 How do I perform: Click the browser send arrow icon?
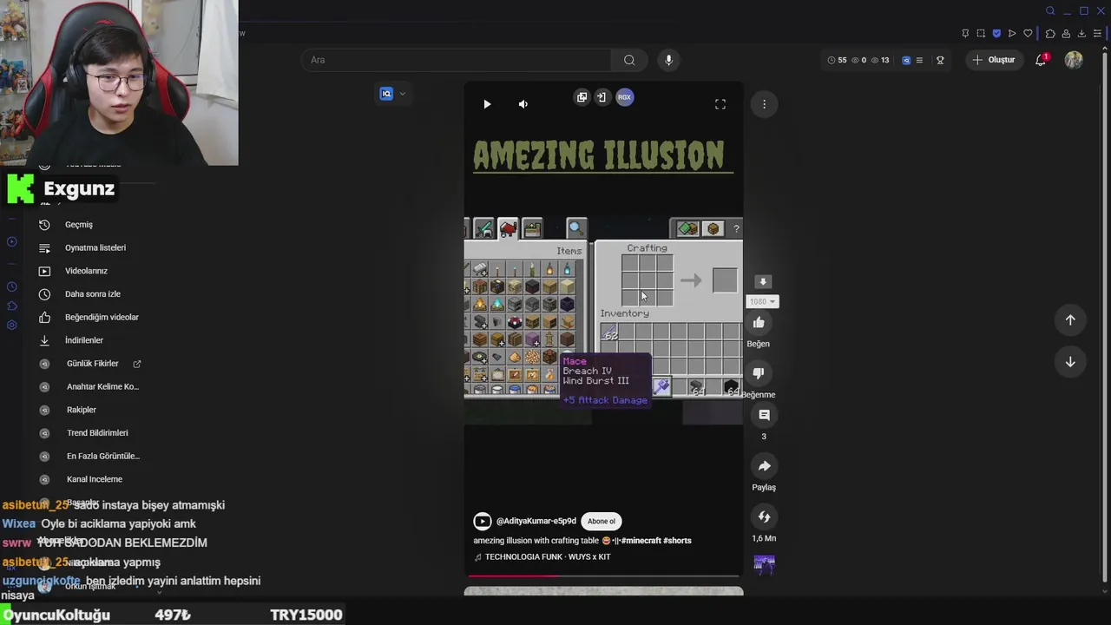[1012, 34]
